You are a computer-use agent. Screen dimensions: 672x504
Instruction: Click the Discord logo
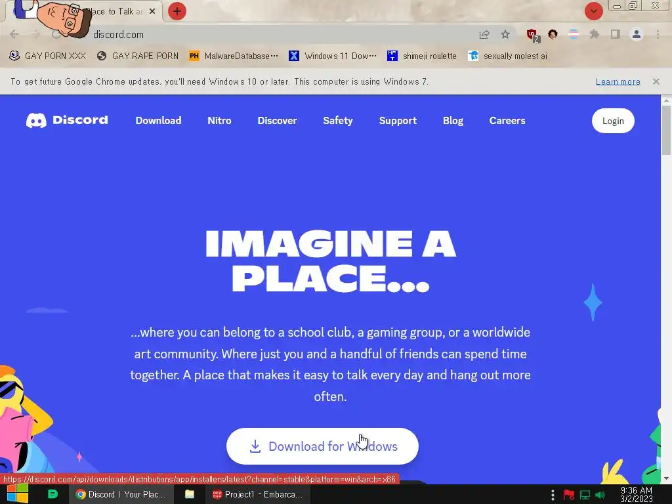67,121
